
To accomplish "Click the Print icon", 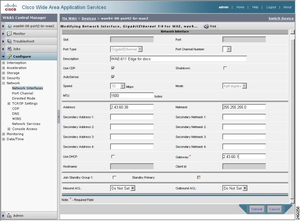I will (206, 27).
